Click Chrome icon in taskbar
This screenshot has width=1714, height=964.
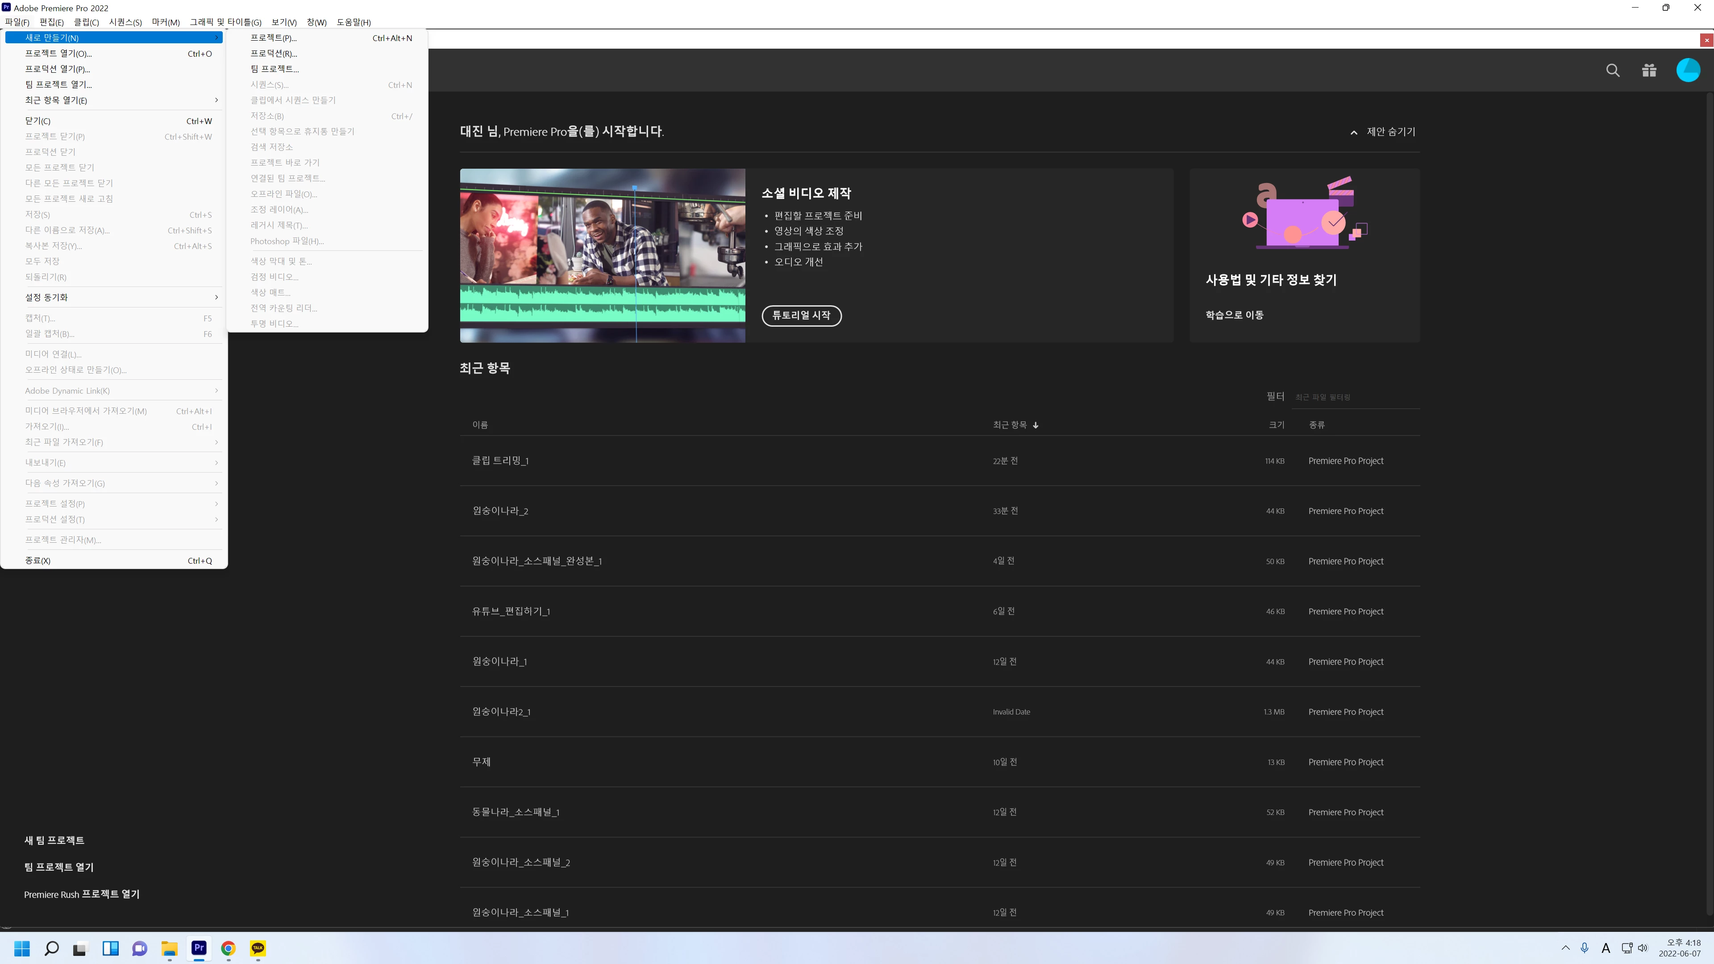tap(228, 948)
